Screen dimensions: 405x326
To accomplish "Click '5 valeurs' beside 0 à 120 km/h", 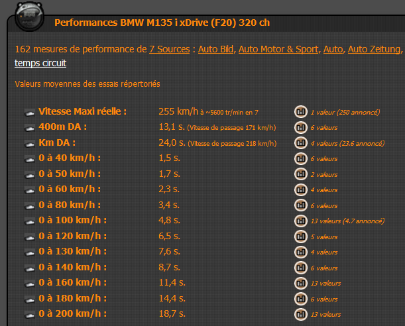I will (324, 237).
